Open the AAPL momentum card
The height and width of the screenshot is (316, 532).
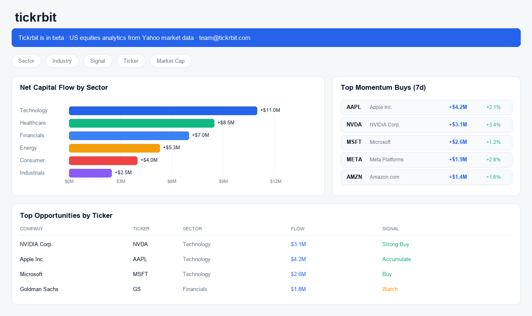point(426,107)
